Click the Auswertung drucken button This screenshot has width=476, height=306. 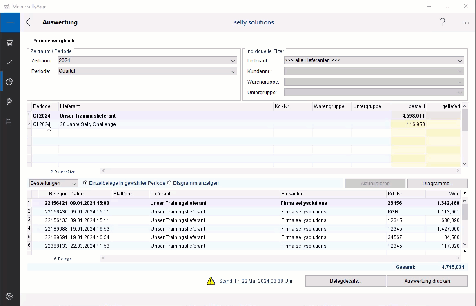tap(427, 281)
